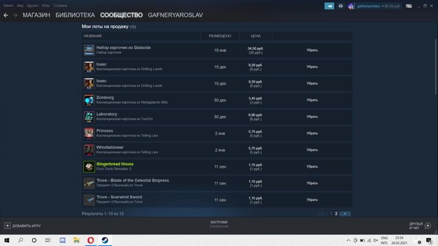This screenshot has width=438, height=246.
Task: Open Cortana circle icon on taskbar
Action: click(x=34, y=240)
